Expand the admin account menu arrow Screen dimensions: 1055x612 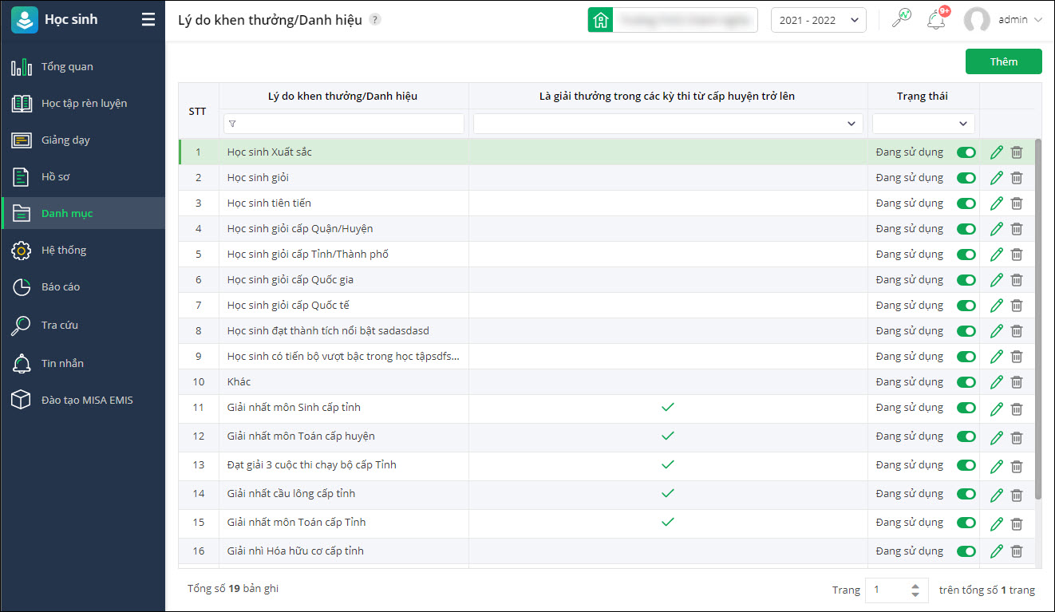point(1038,20)
